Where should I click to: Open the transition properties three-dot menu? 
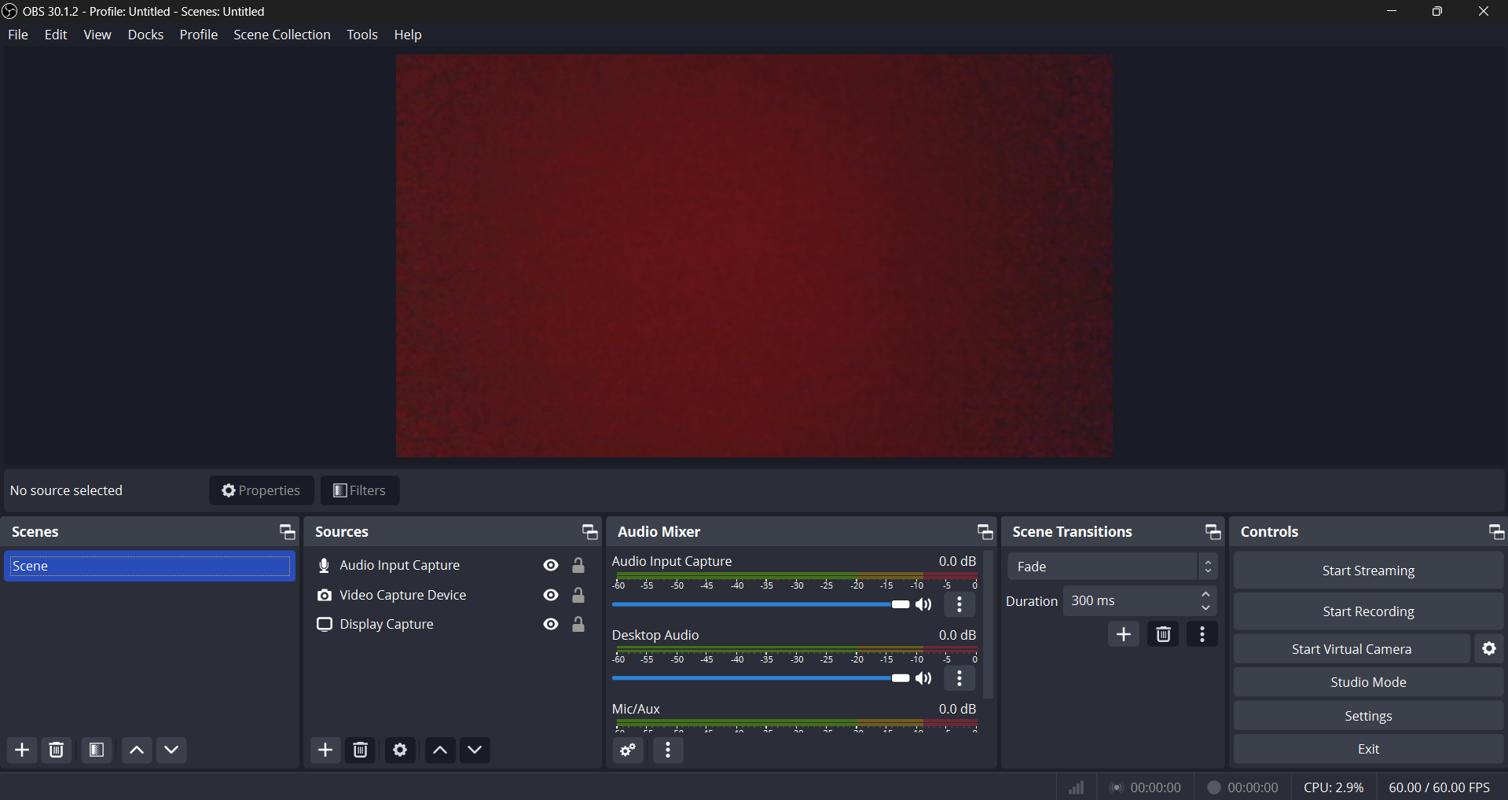pos(1202,635)
